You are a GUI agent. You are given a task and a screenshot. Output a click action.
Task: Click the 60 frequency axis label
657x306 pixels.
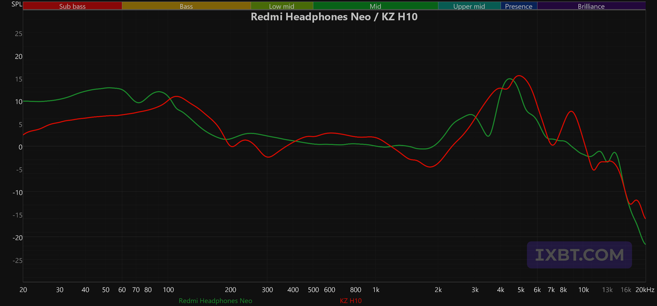(122, 290)
